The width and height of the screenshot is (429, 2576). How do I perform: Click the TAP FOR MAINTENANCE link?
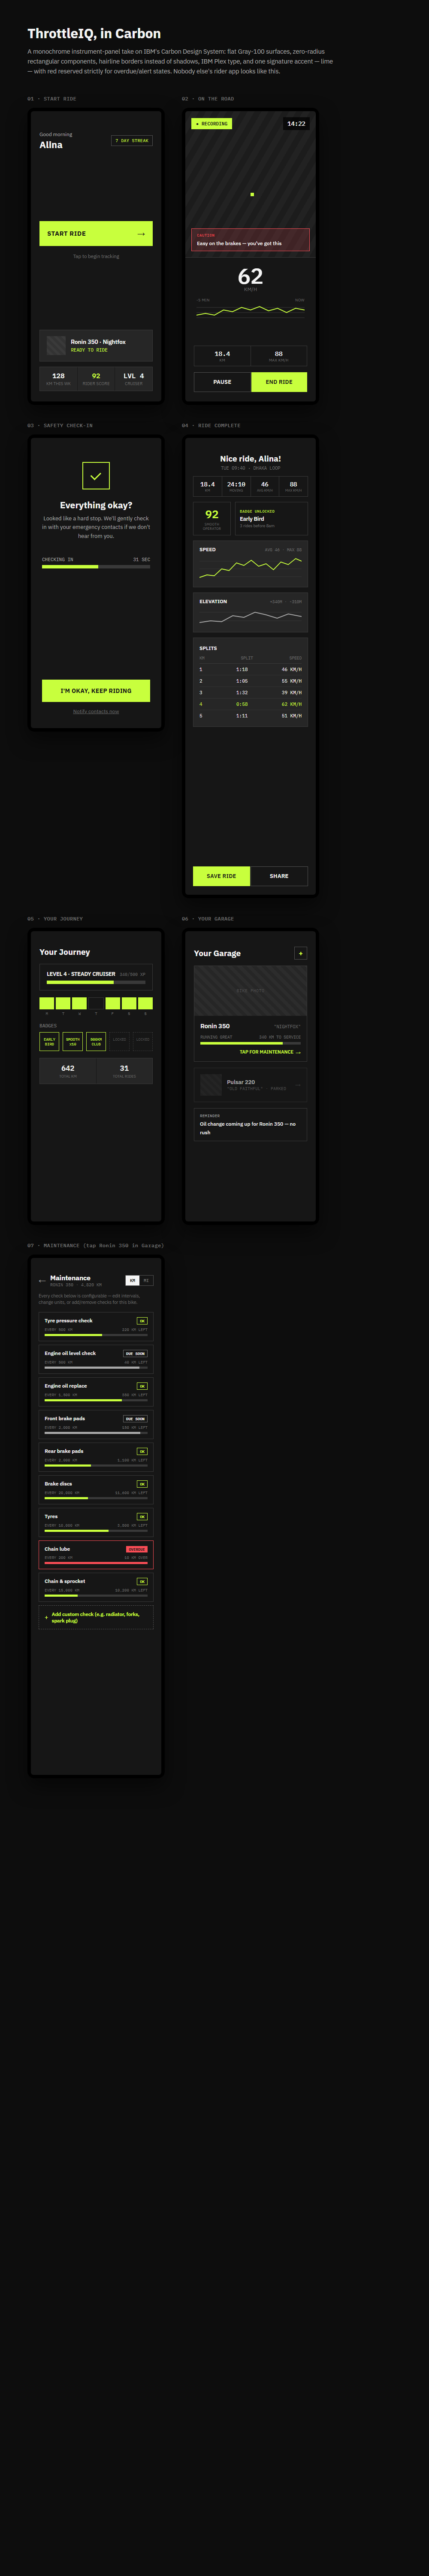(x=270, y=1052)
